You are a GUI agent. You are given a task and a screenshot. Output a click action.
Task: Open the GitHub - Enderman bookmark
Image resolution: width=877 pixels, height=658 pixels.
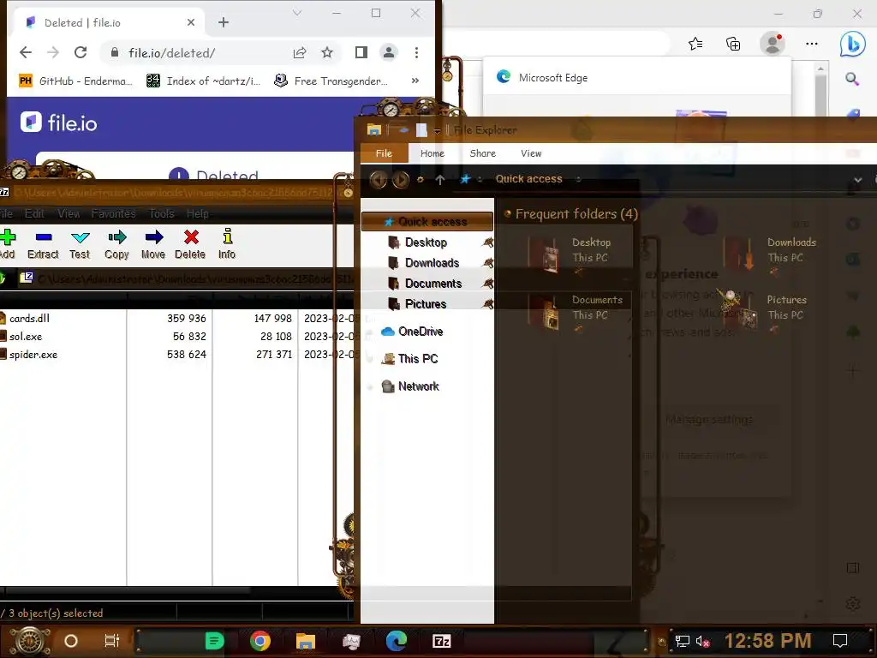[x=75, y=81]
